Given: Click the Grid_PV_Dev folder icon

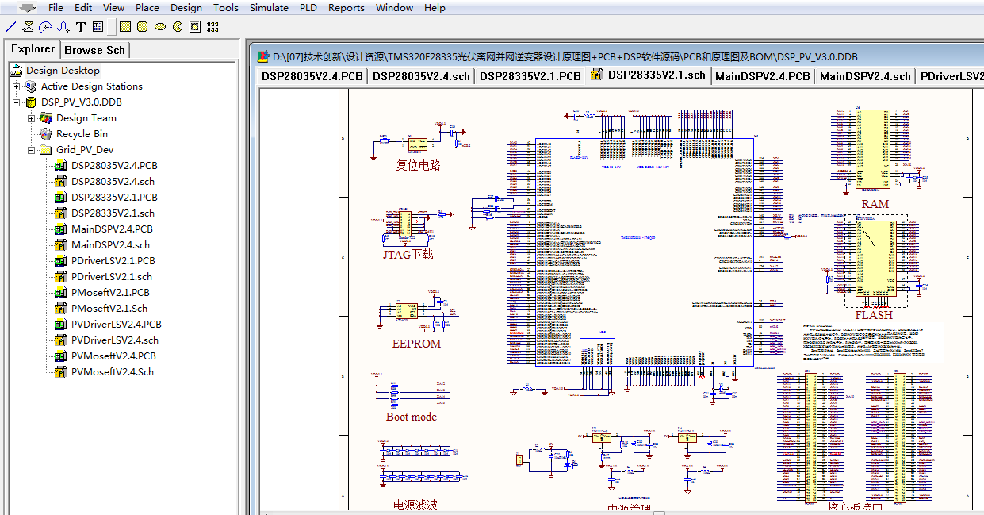Looking at the screenshot, I should click(46, 149).
